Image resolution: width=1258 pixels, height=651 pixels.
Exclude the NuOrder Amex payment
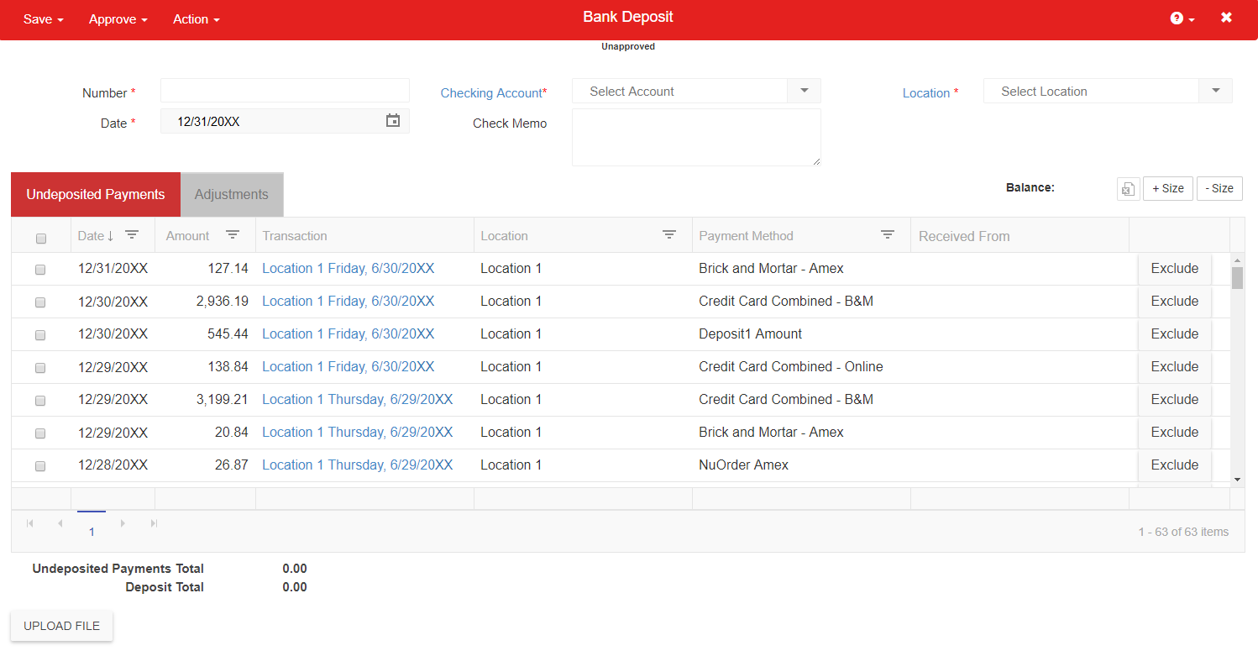(1175, 465)
